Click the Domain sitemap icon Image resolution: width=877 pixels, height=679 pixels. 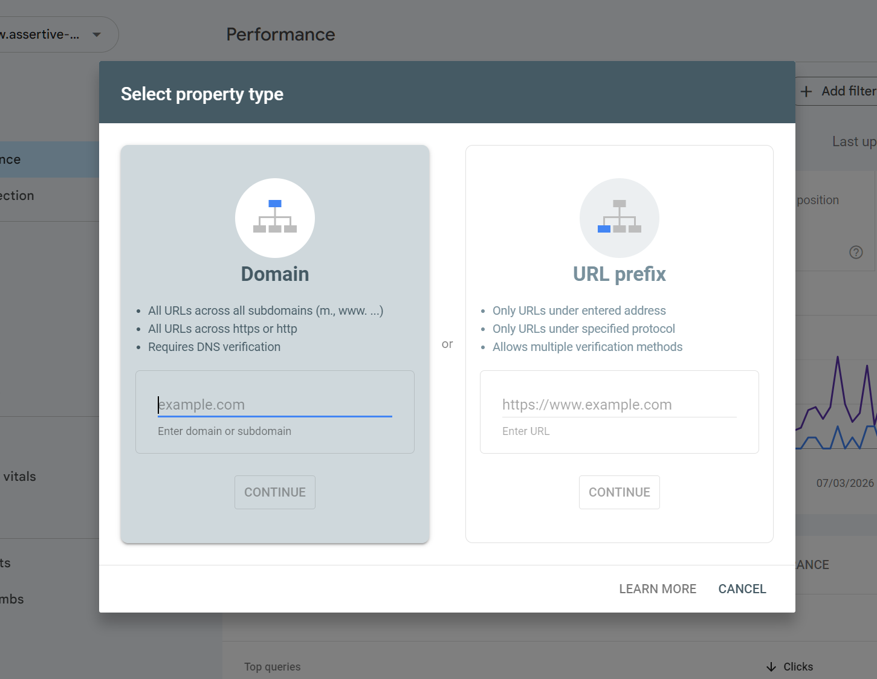[275, 217]
